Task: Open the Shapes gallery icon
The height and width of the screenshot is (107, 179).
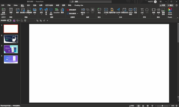Action: [x=41, y=10]
